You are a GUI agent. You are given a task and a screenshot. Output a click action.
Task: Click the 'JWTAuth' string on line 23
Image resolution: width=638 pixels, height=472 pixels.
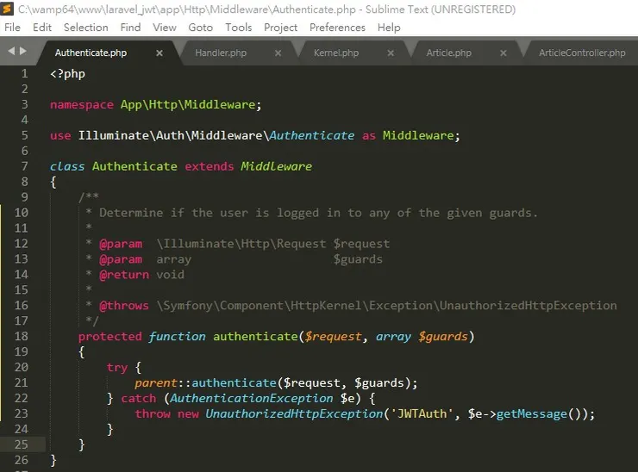[422, 414]
